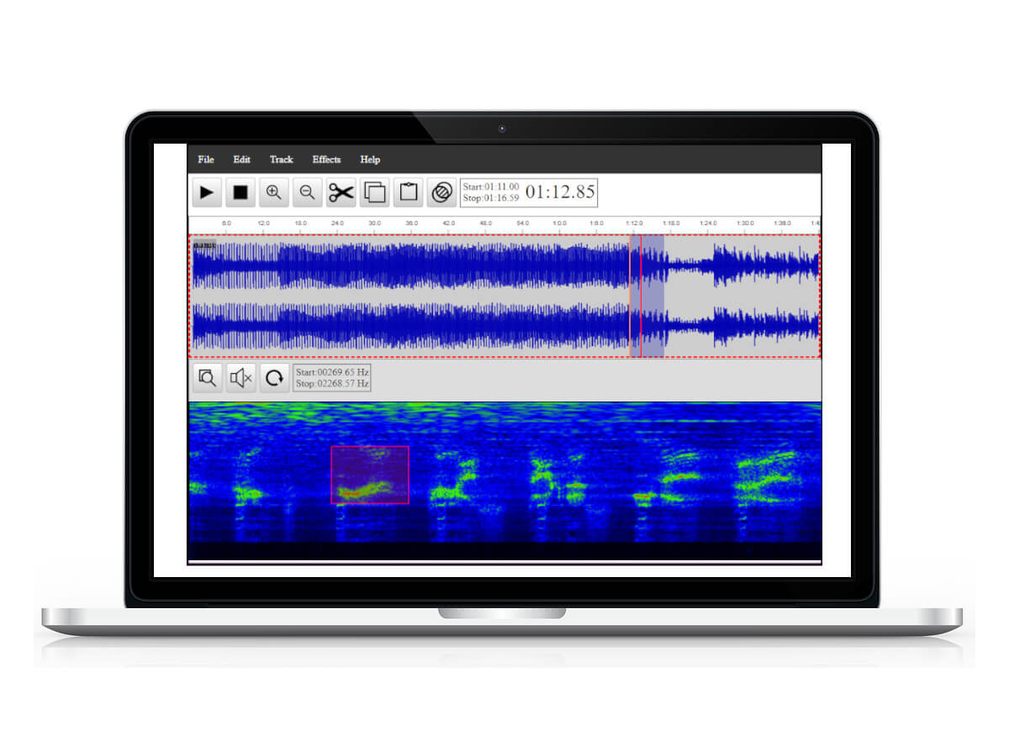Copy the selected audio region
The width and height of the screenshot is (1009, 756).
(374, 192)
